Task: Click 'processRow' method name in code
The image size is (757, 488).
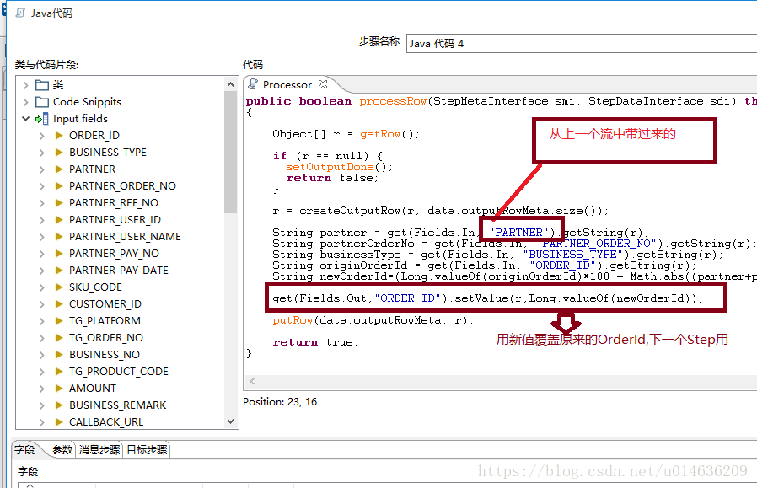Action: coord(393,101)
